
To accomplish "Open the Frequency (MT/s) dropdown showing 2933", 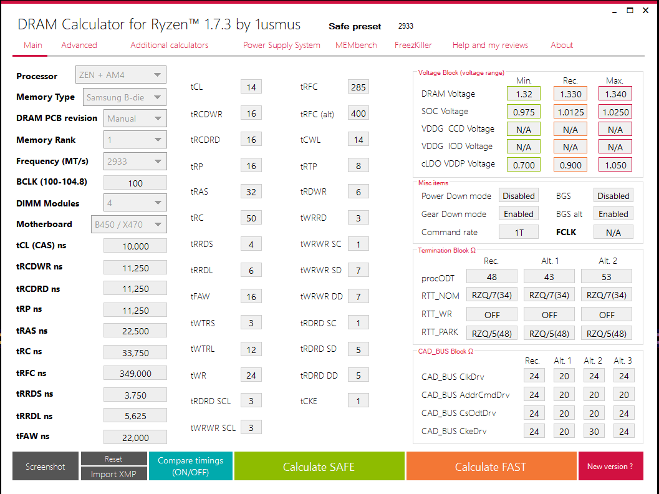I will point(135,162).
